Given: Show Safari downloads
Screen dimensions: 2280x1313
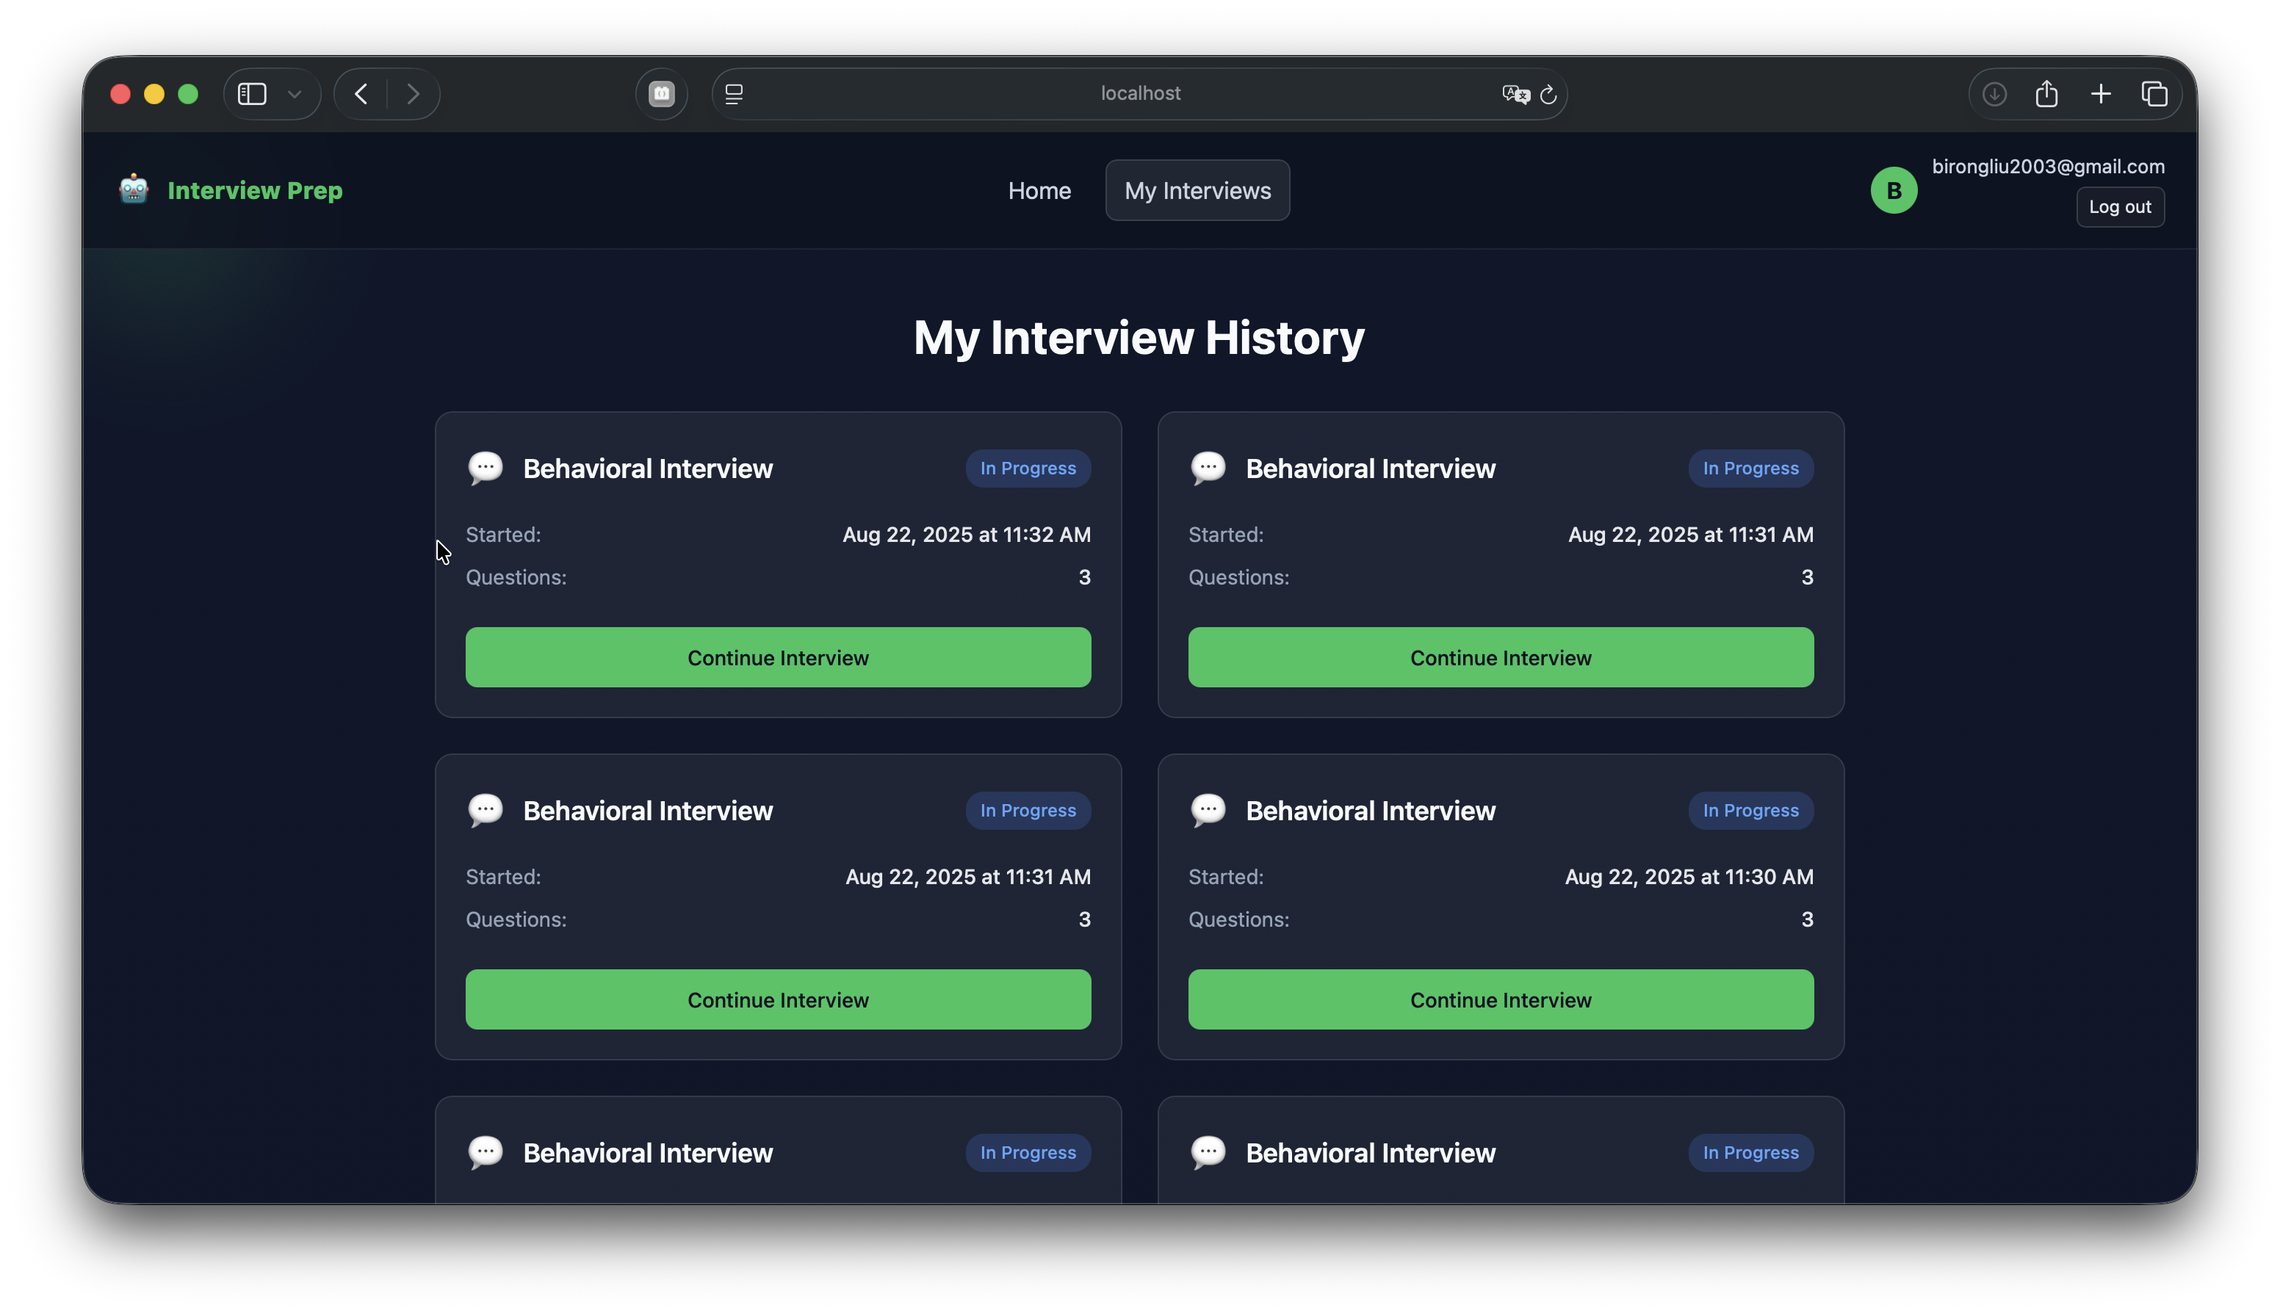Looking at the screenshot, I should [1994, 94].
